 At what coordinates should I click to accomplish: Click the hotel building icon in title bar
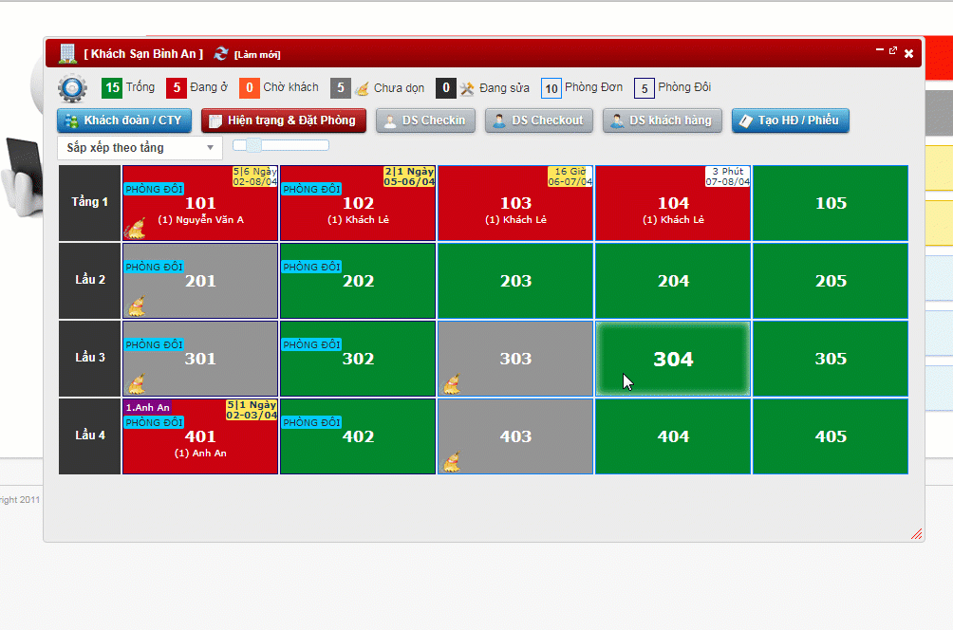[67, 54]
